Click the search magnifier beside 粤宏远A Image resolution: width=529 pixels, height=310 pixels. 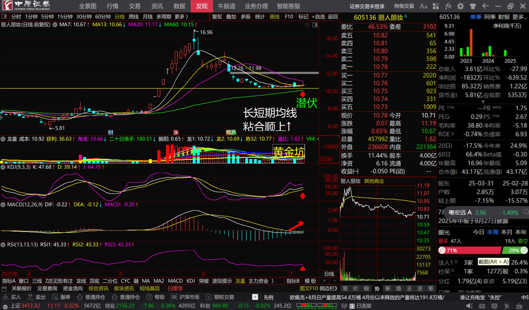point(526,212)
